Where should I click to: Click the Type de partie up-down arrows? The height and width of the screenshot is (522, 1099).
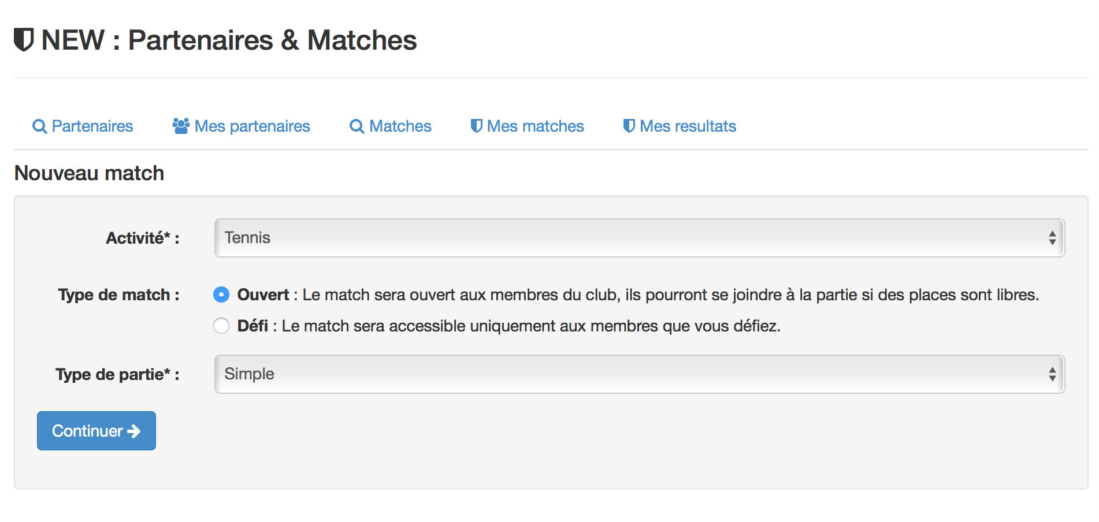click(1052, 374)
